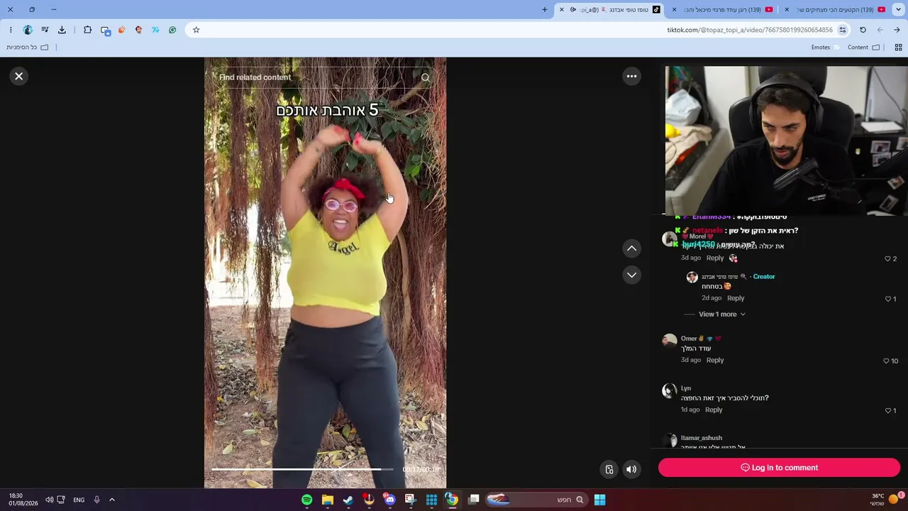Image resolution: width=908 pixels, height=511 pixels.
Task: Click the TikTok URL in the address bar
Action: [750, 30]
